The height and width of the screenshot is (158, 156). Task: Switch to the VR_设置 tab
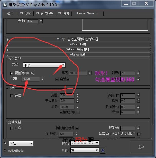[64, 13]
